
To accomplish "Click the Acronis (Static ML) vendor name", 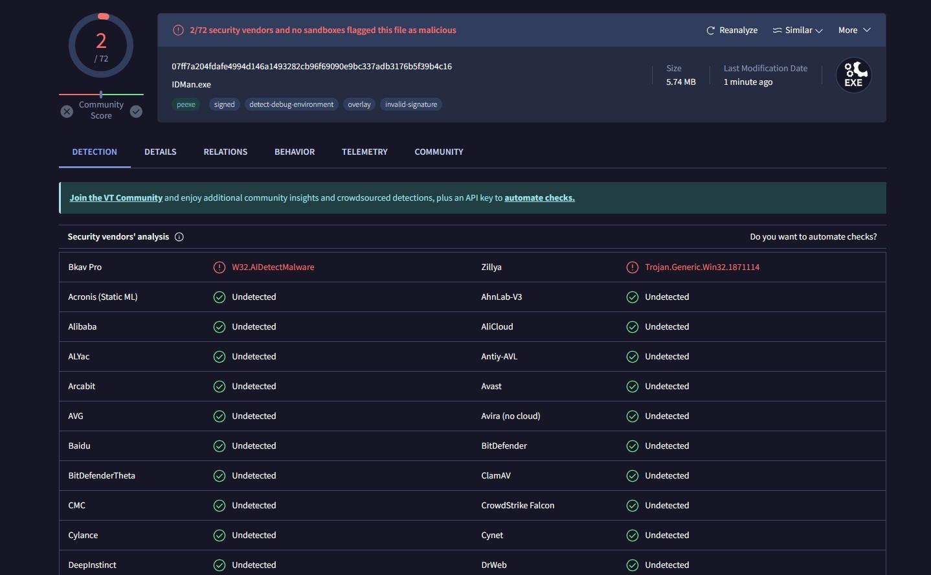I will [x=103, y=297].
